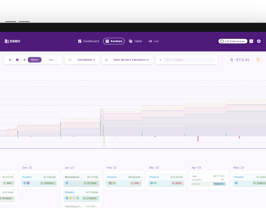266x208 pixels.
Task: Click the bank balance icon
Action: (x=231, y=60)
